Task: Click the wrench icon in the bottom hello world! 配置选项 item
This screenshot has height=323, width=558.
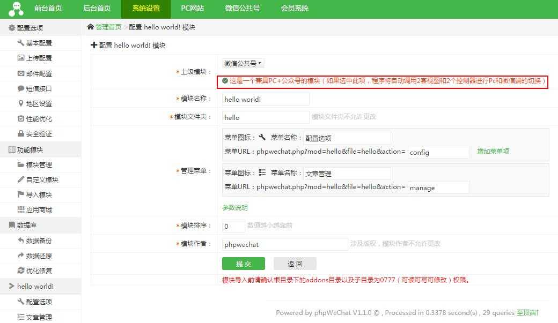Action: [20, 302]
